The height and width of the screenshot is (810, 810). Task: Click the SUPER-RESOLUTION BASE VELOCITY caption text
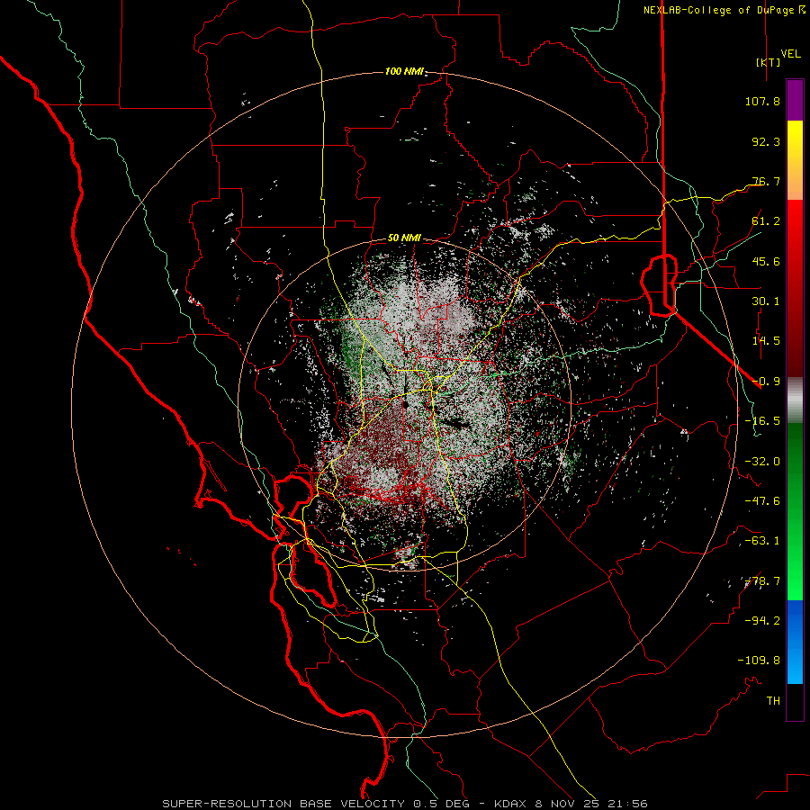point(283,804)
